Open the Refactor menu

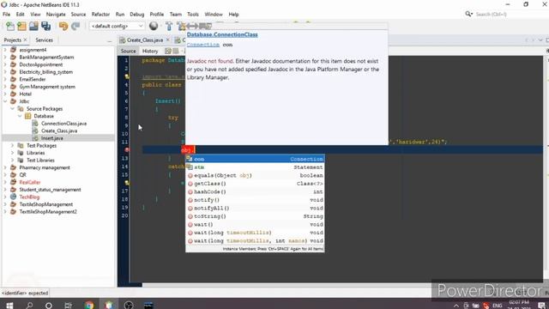100,15
